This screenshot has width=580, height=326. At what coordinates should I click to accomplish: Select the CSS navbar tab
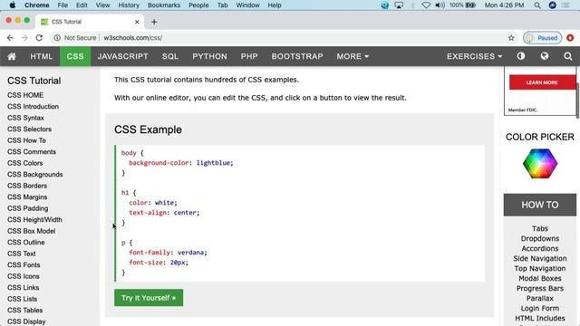[x=75, y=56]
